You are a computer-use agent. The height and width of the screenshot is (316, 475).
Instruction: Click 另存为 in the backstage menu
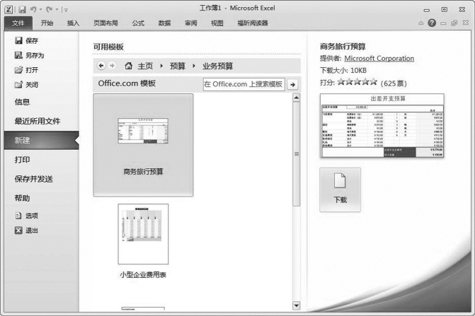30,55
